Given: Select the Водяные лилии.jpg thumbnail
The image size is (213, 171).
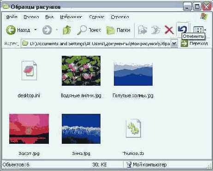Looking at the screenshot, I should coord(81,71).
